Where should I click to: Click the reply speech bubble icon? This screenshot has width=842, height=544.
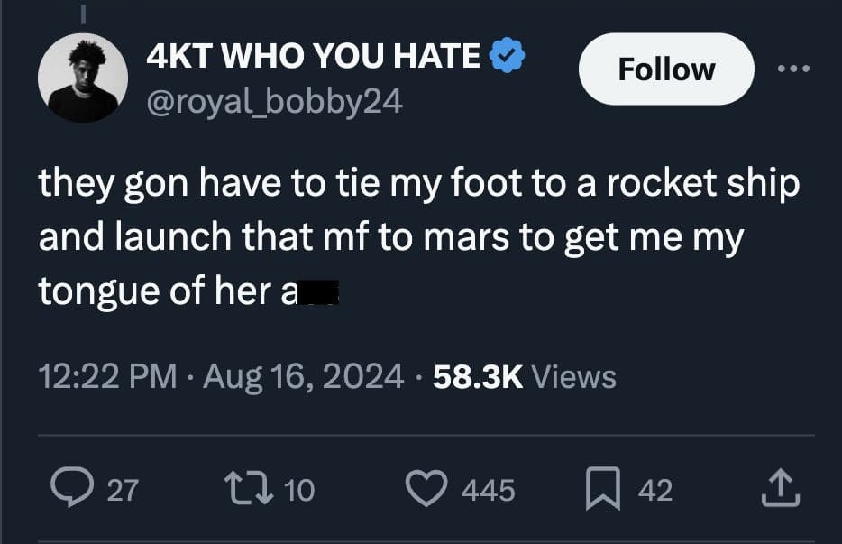pos(66,490)
